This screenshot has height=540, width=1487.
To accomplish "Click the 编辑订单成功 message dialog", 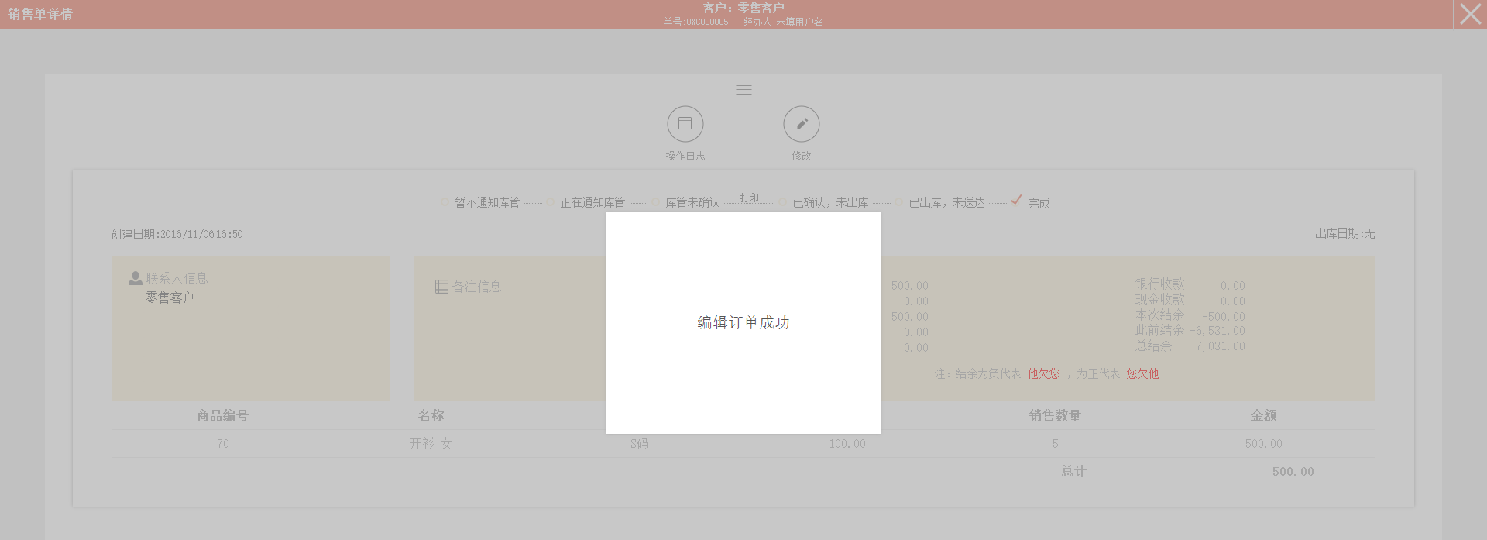I will 743,323.
